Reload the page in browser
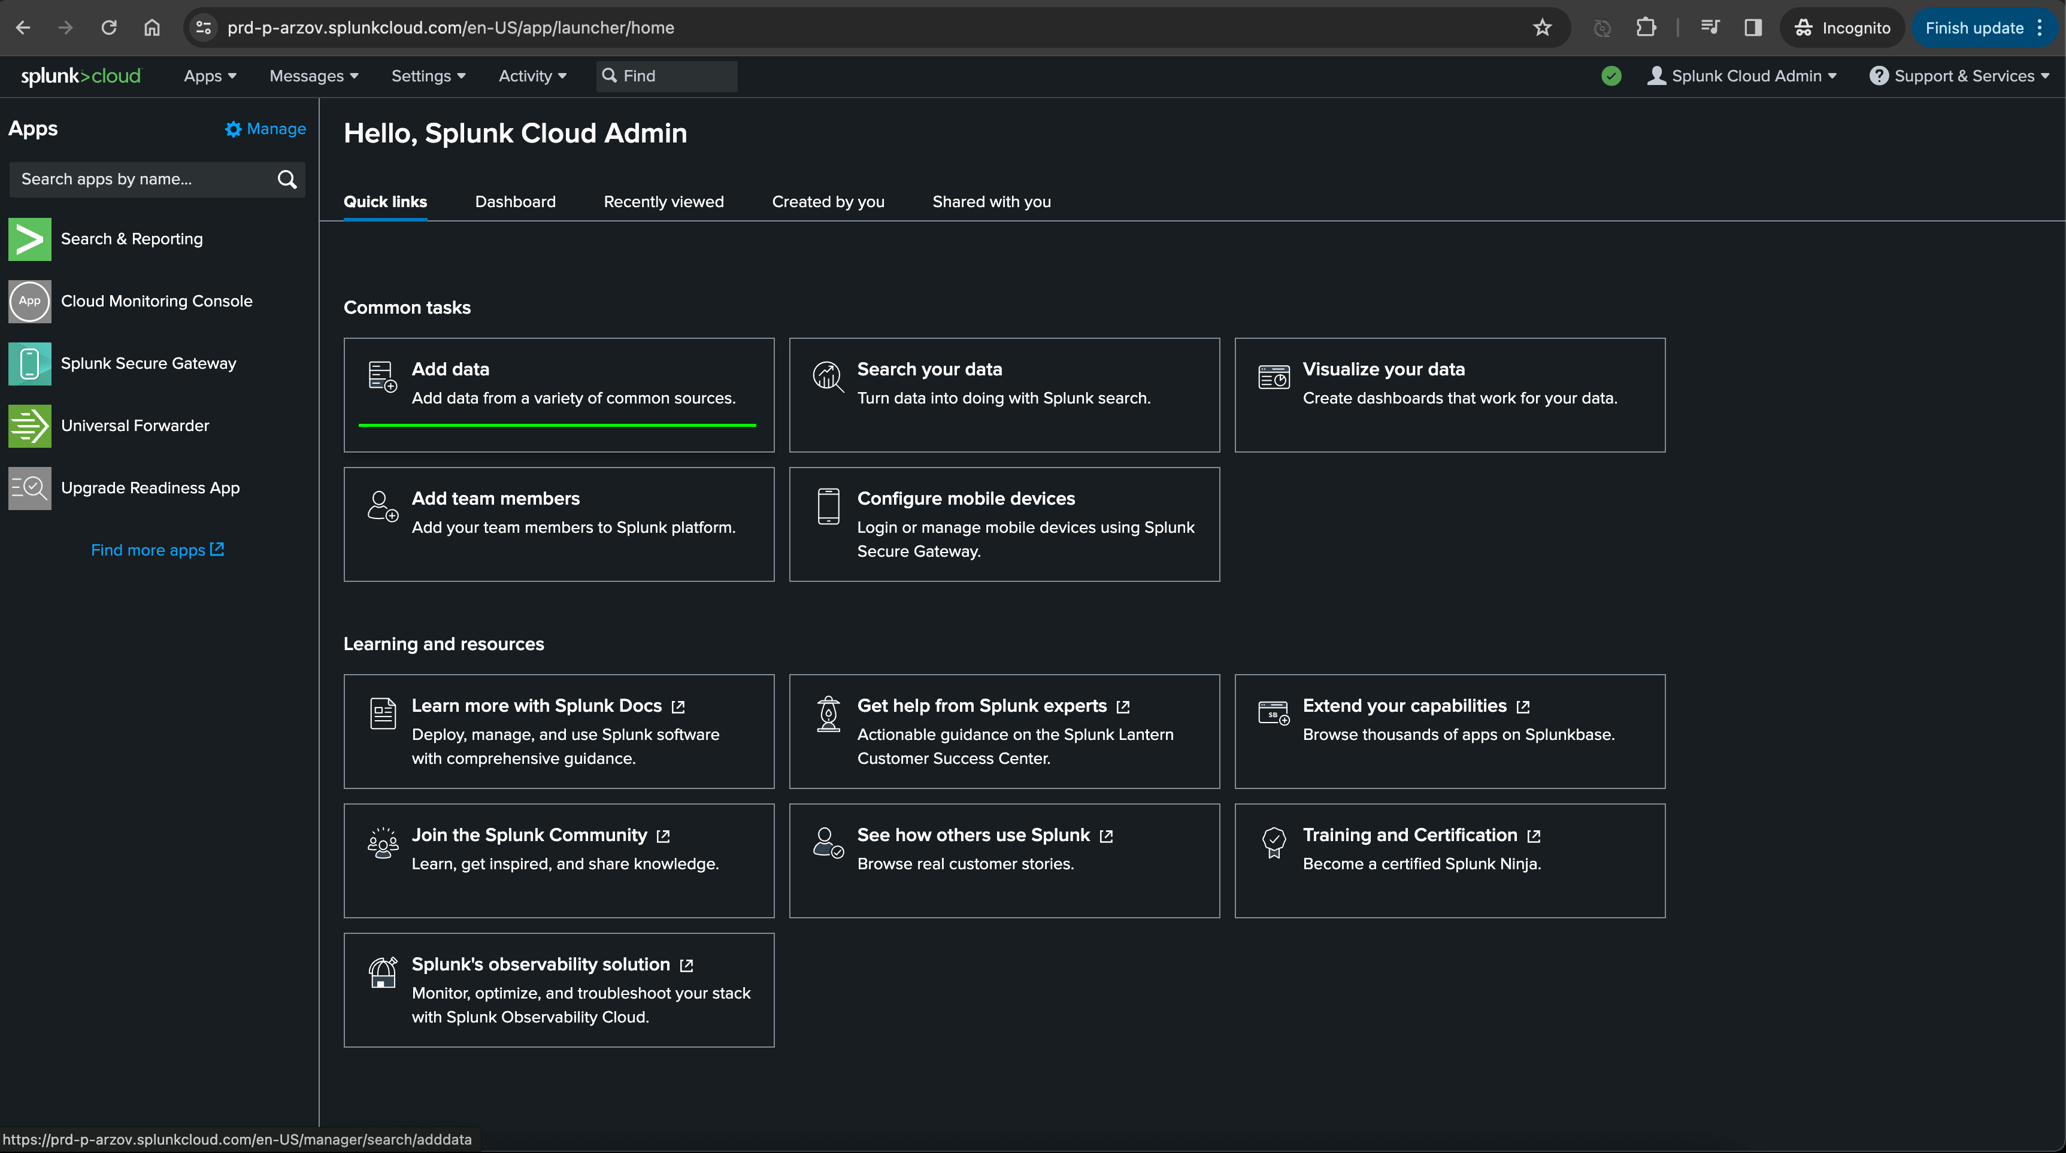 click(109, 28)
